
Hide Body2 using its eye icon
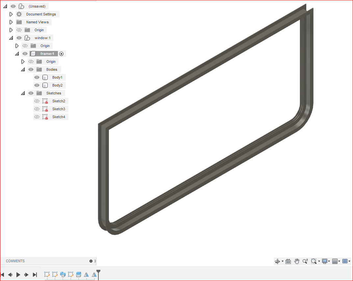(37, 85)
